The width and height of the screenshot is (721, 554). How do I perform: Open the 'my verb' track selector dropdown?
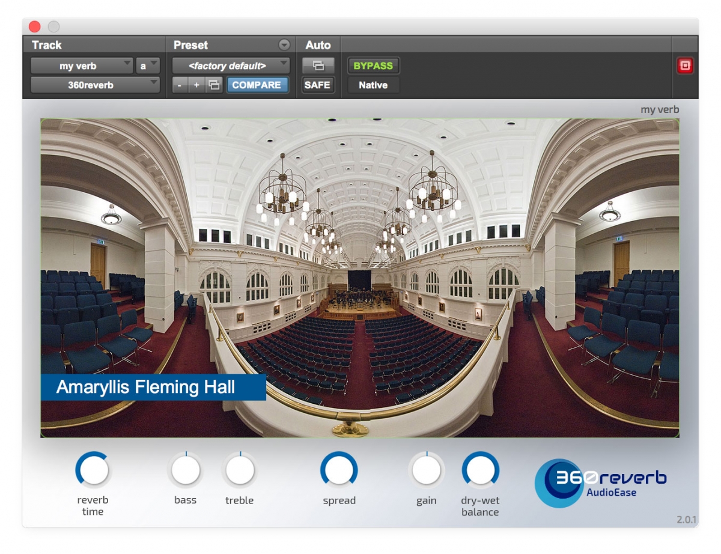pos(82,66)
